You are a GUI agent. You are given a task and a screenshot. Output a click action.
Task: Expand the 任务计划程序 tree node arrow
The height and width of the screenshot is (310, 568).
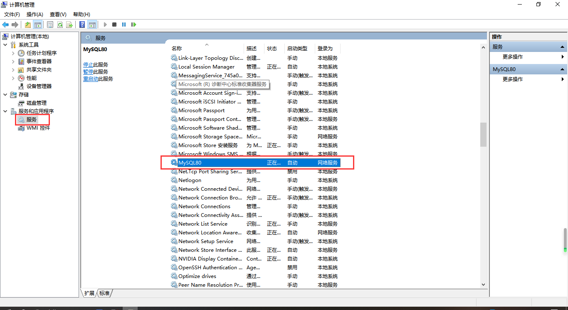pos(13,53)
